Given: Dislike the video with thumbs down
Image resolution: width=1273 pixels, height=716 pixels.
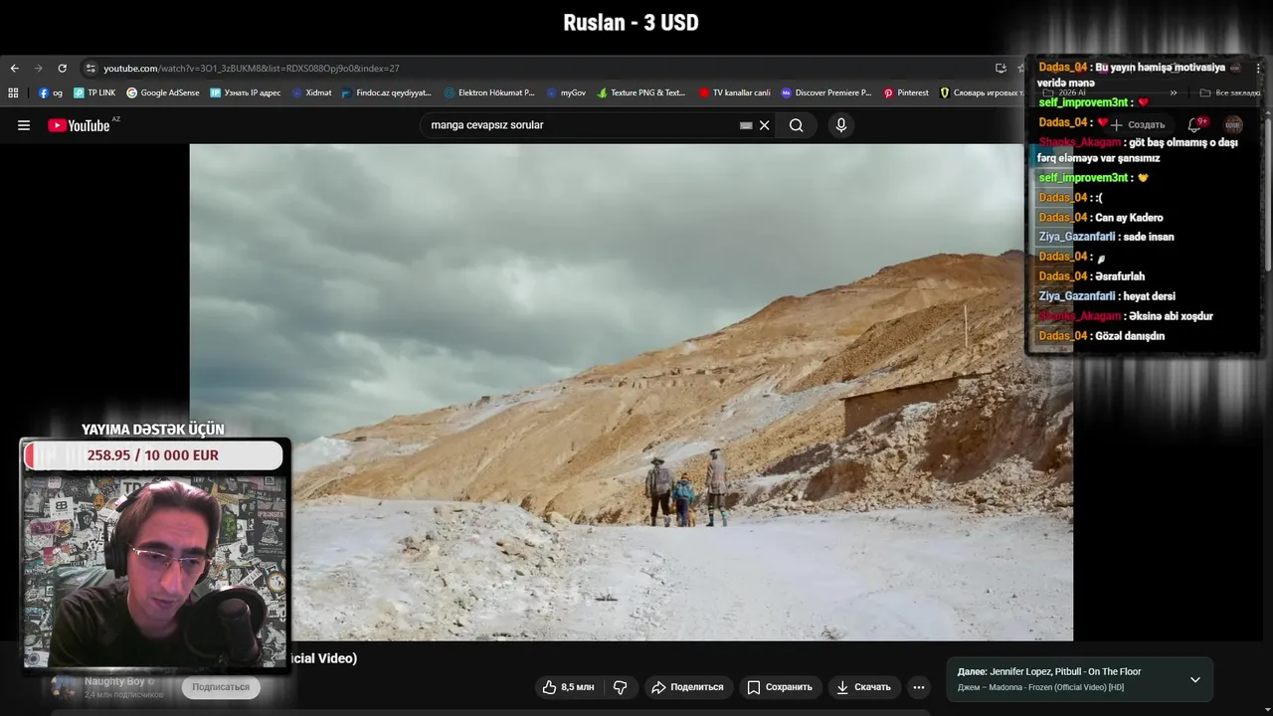Looking at the screenshot, I should tap(620, 687).
